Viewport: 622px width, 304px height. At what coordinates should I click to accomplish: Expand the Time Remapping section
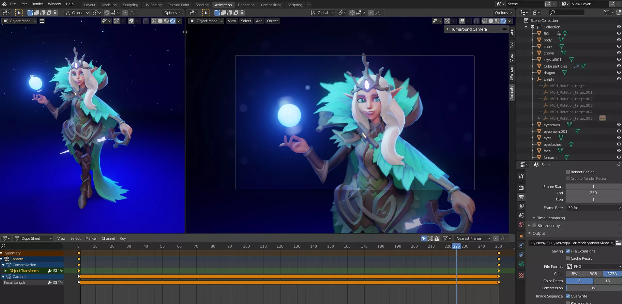click(551, 218)
